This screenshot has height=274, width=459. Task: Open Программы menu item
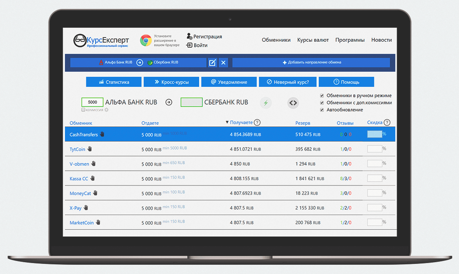pos(350,40)
